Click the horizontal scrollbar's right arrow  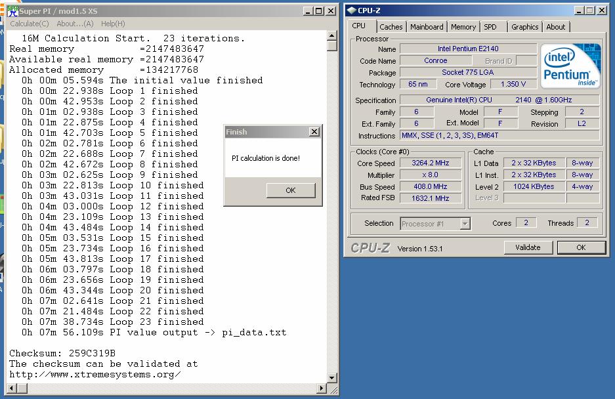click(x=322, y=388)
